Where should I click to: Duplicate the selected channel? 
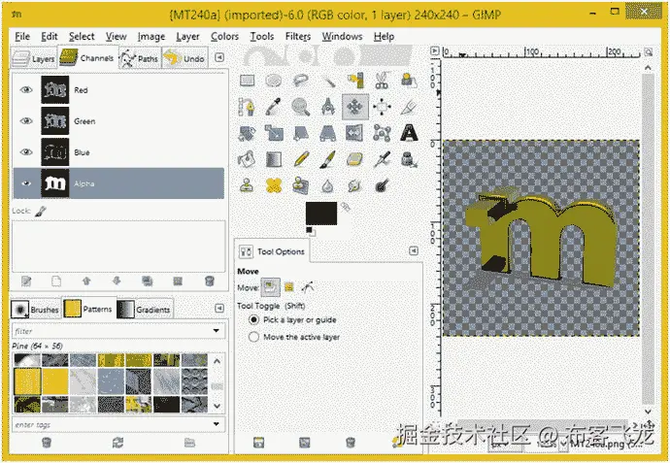click(x=147, y=281)
